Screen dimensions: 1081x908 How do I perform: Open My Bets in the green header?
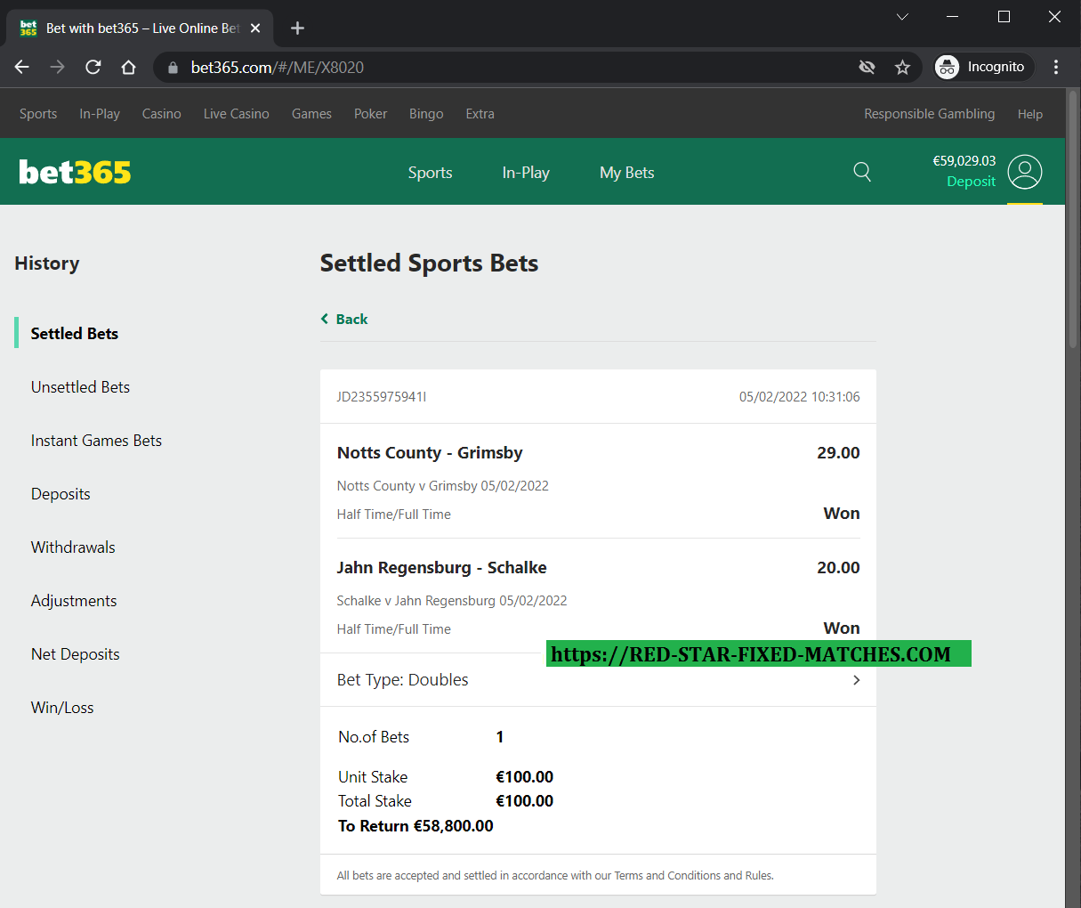pos(627,173)
